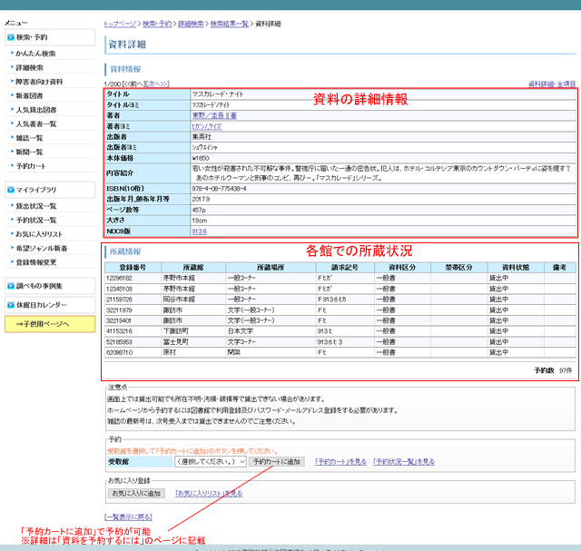Click the ISBN value 978-4-08-775438-4

click(x=219, y=189)
